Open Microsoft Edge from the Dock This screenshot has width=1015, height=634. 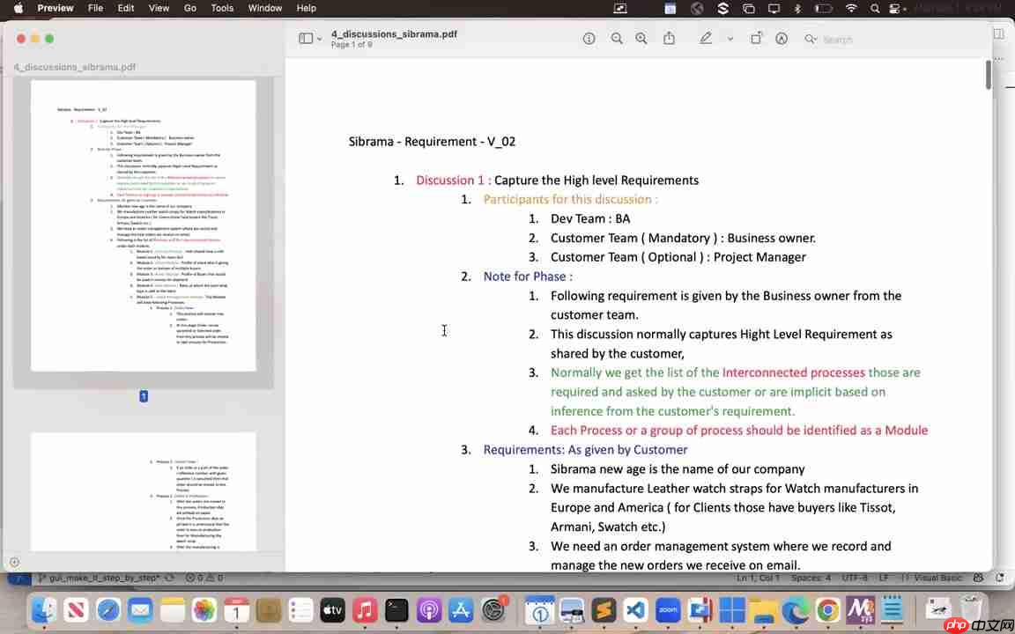pyautogui.click(x=796, y=610)
